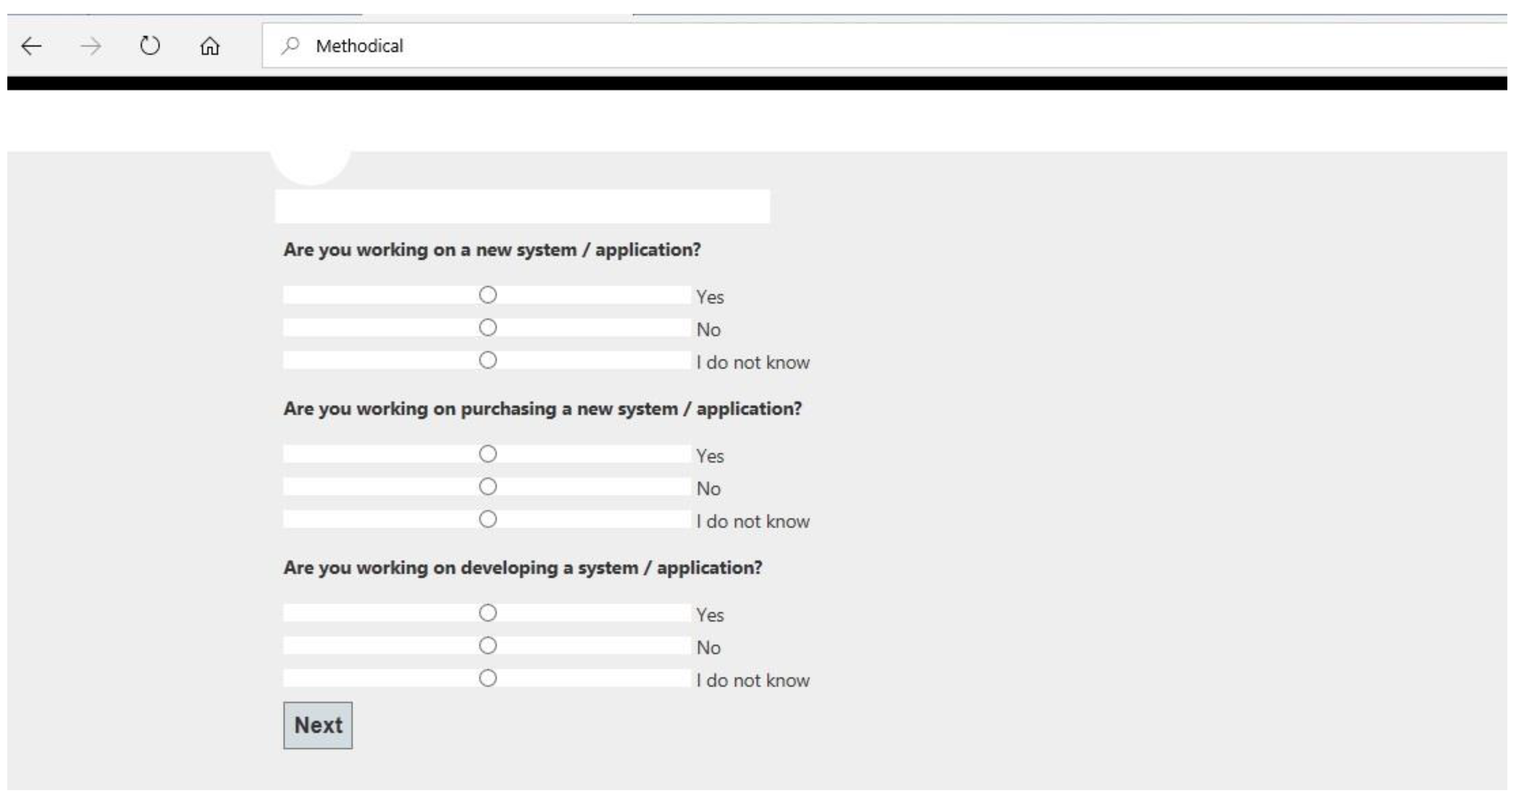
Task: Choose "I do not know" for developing system
Action: pyautogui.click(x=488, y=678)
